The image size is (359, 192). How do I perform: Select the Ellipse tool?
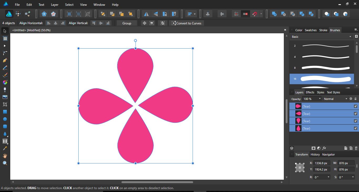(5, 119)
